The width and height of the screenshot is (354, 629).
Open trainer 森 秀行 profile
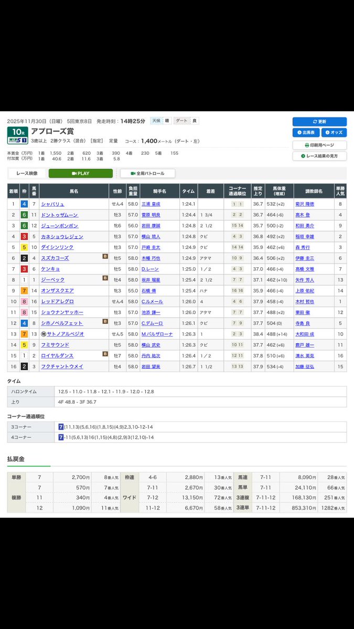pos(304,247)
